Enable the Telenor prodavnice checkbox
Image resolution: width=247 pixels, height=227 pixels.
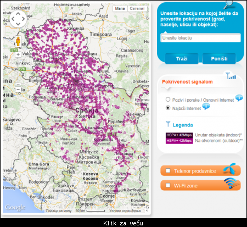point(168,171)
